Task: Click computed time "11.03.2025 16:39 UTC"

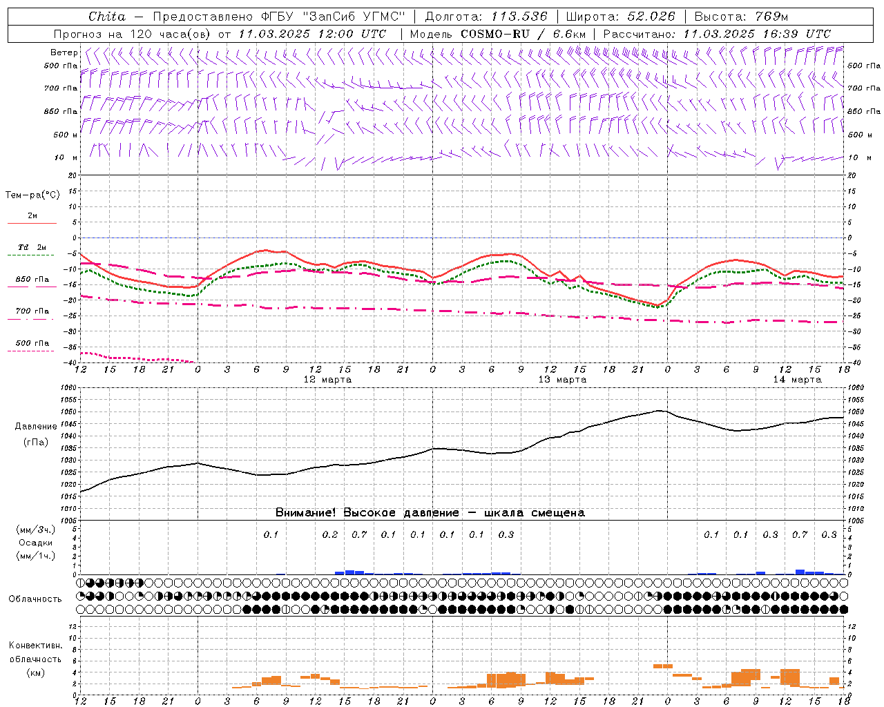Action: [757, 34]
